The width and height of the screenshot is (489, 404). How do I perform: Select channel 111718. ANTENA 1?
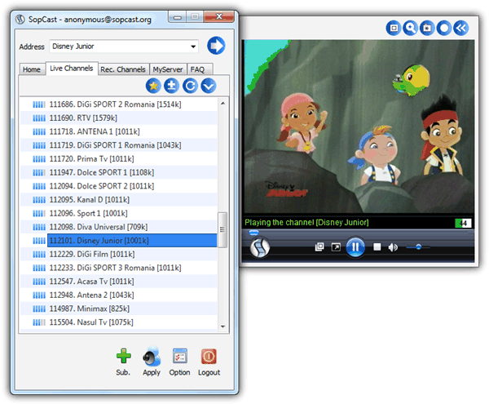tap(118, 131)
